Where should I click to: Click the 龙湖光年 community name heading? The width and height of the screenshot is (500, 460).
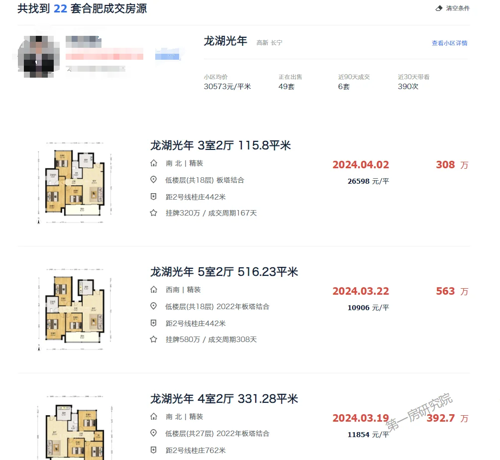coord(225,41)
